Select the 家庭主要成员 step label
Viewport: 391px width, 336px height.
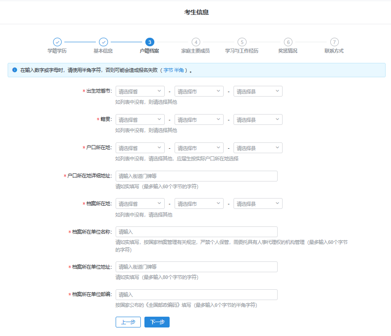pyautogui.click(x=195, y=51)
